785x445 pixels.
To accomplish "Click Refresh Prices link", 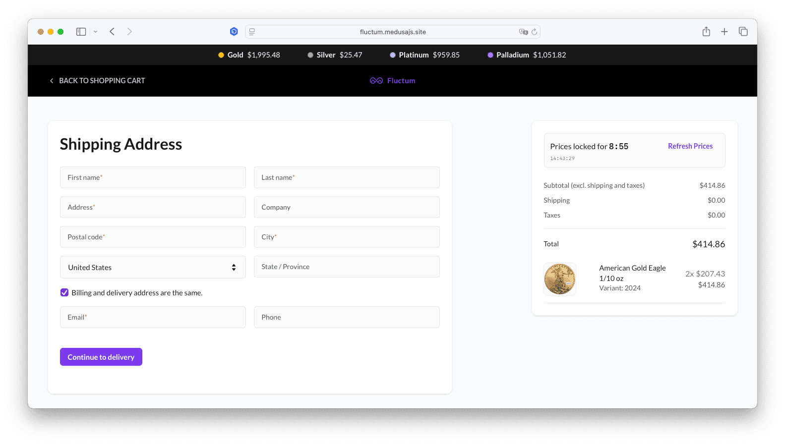I will (x=690, y=146).
